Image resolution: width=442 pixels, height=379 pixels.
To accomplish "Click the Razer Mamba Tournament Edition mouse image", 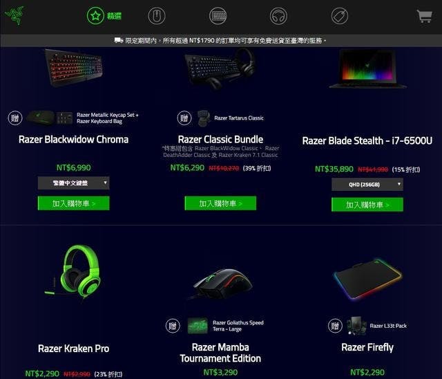I will point(222,284).
